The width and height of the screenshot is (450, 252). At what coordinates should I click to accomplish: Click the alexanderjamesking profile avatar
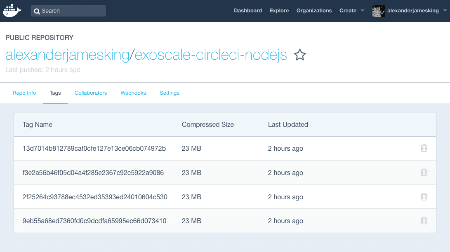coord(378,11)
